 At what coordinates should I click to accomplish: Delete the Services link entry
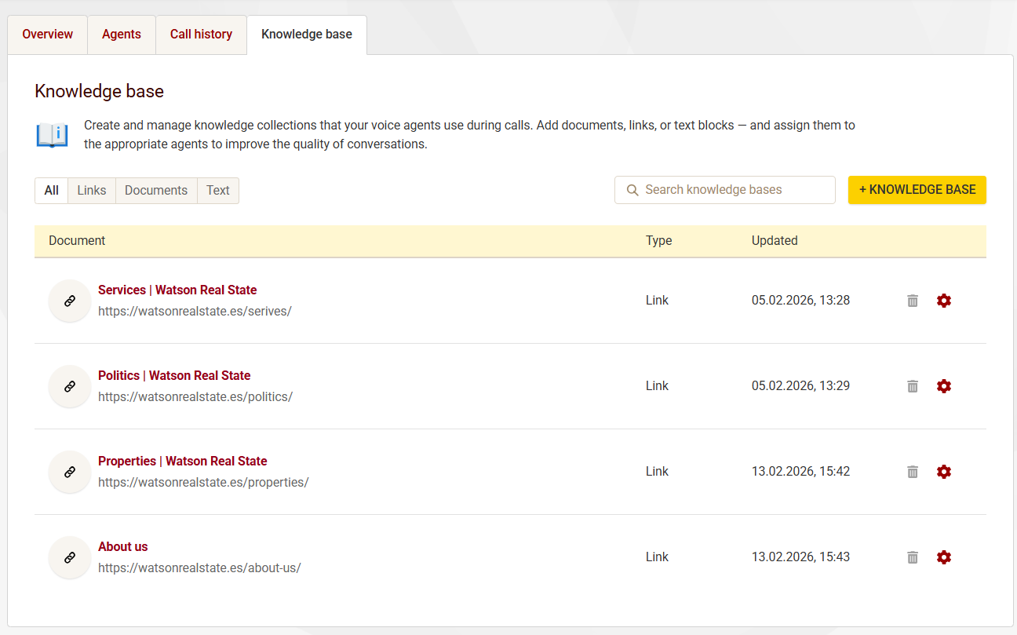[913, 301]
